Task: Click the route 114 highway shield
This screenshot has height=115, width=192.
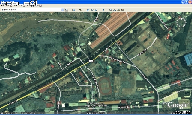Action: point(91,61)
